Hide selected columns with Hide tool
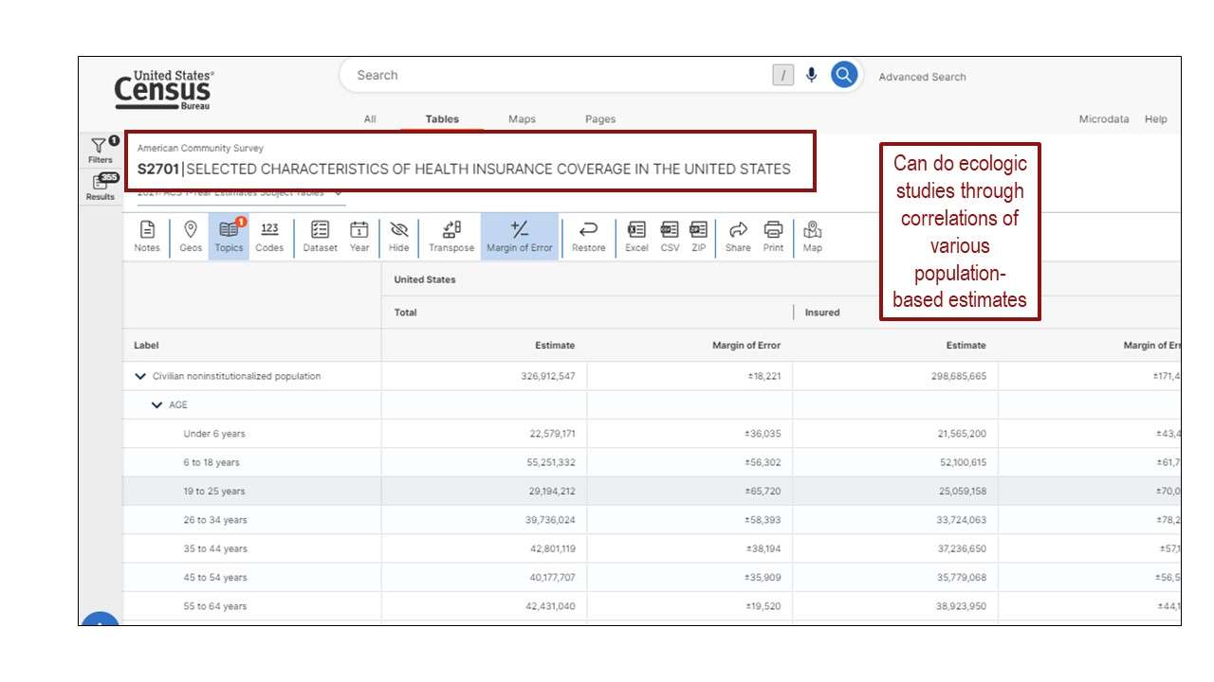 tap(398, 235)
